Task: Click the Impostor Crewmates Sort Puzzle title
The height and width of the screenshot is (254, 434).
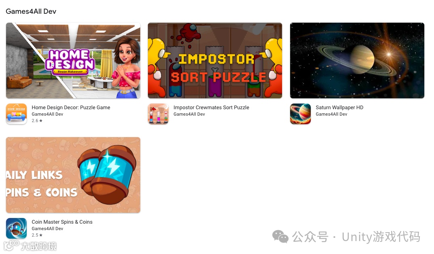Action: coord(211,108)
